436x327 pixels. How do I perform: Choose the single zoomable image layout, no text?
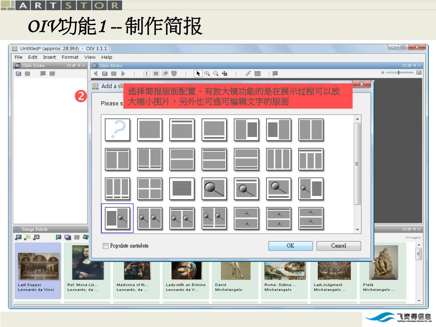point(214,189)
